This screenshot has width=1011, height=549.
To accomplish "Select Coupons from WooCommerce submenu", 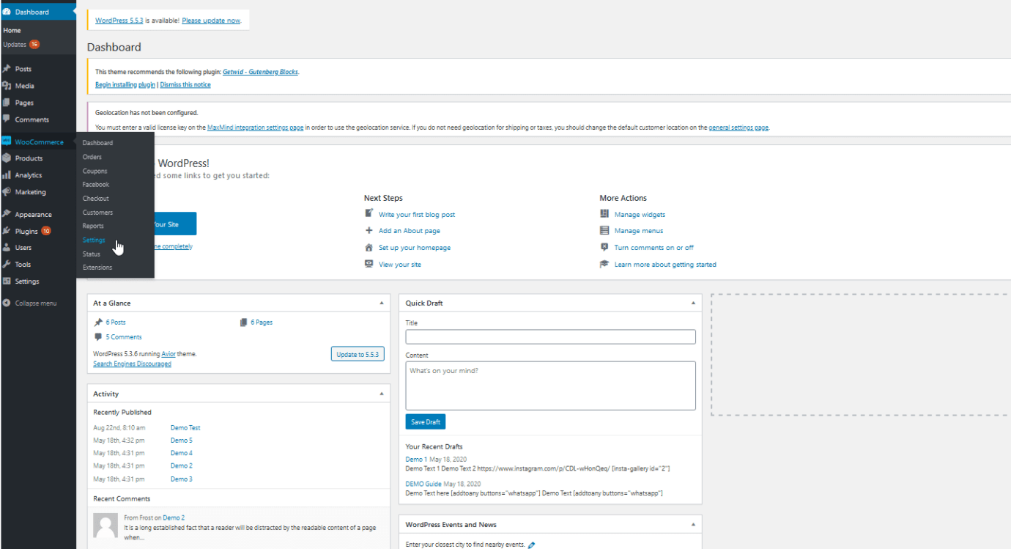I will point(95,171).
